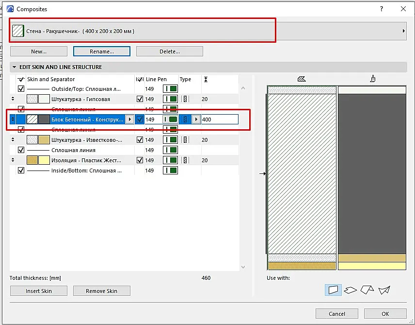The image size is (415, 325).
Task: Select the Roof use-with icon
Action: pos(367,290)
